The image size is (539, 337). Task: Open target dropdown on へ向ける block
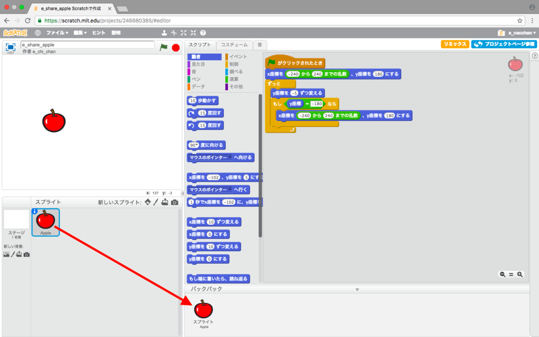[230, 157]
